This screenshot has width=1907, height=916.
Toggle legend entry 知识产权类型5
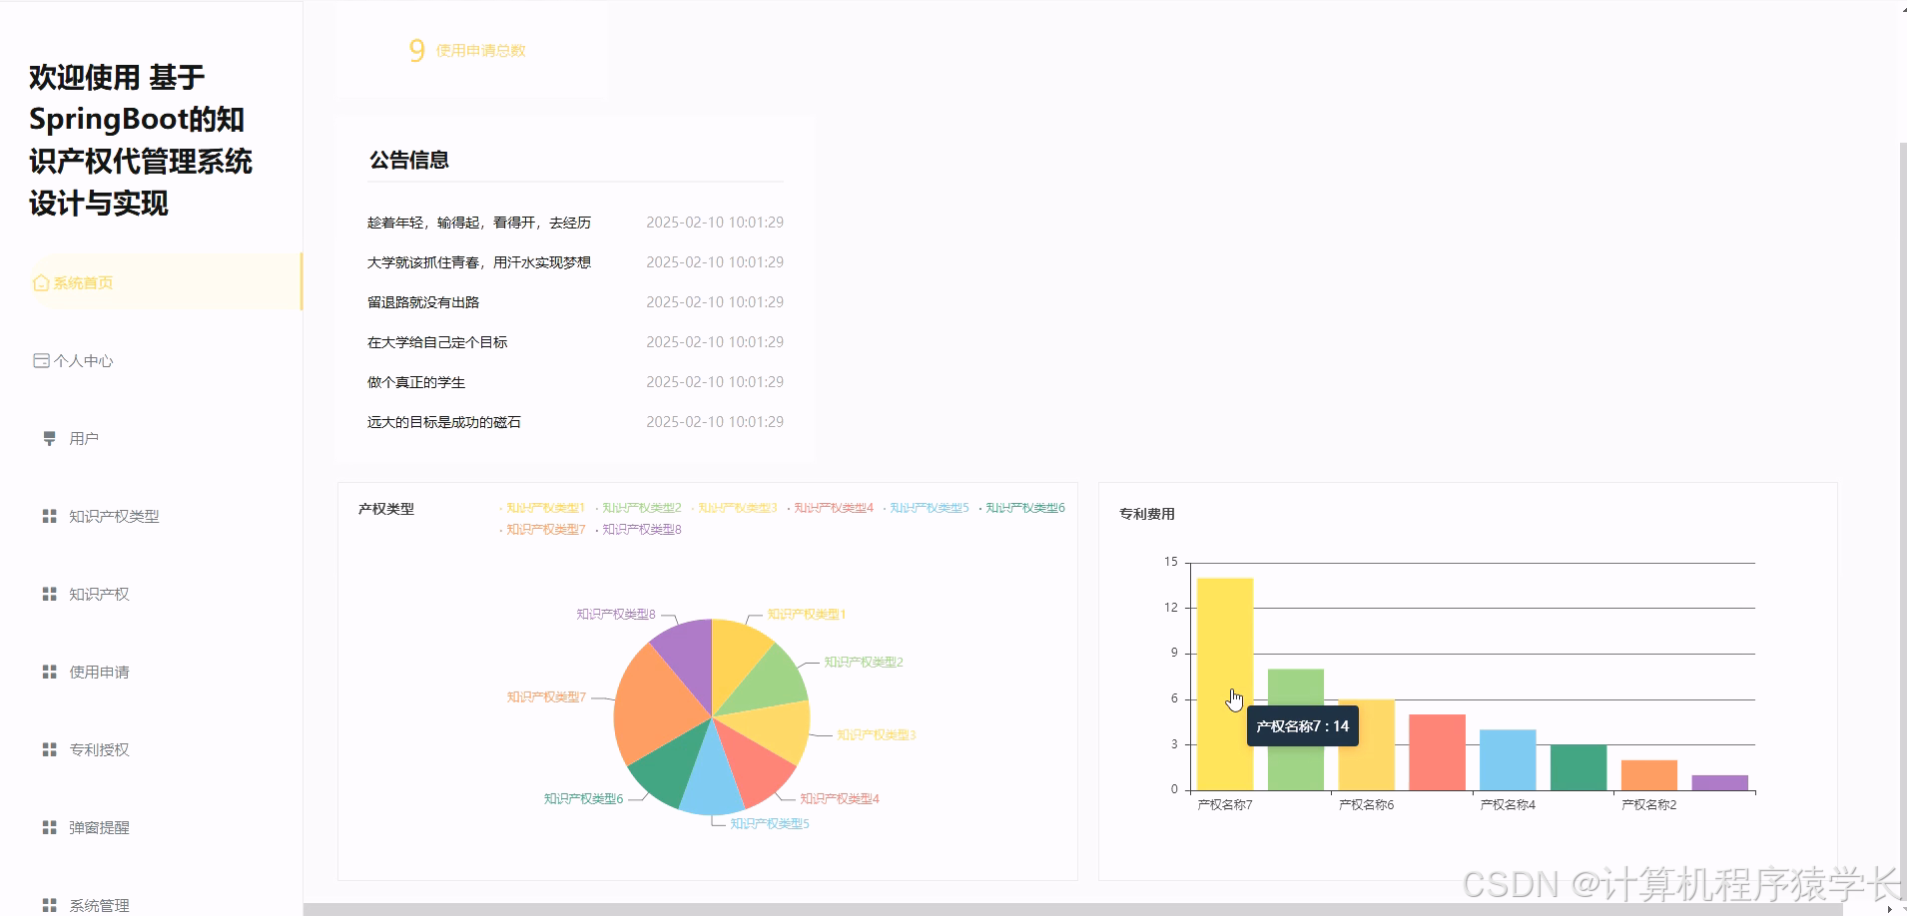[x=926, y=508]
